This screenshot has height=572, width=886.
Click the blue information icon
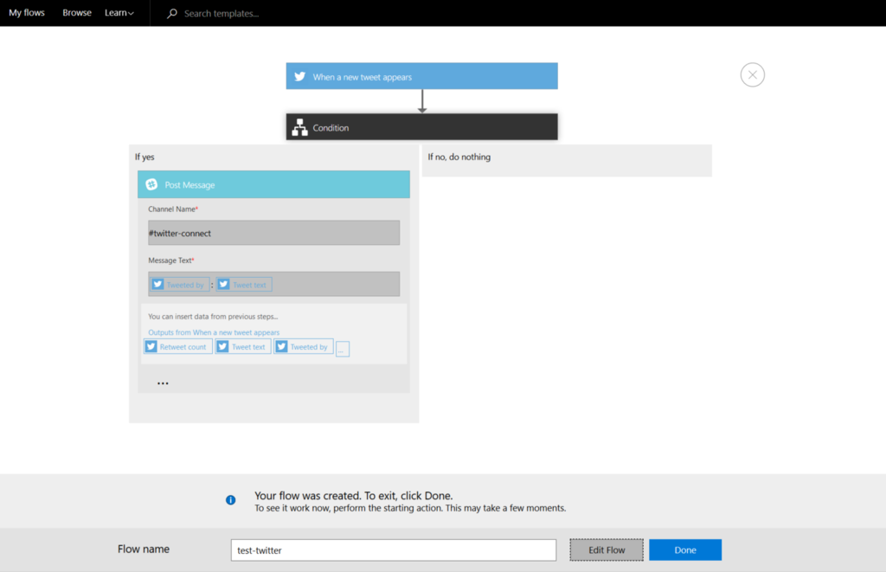tap(230, 499)
